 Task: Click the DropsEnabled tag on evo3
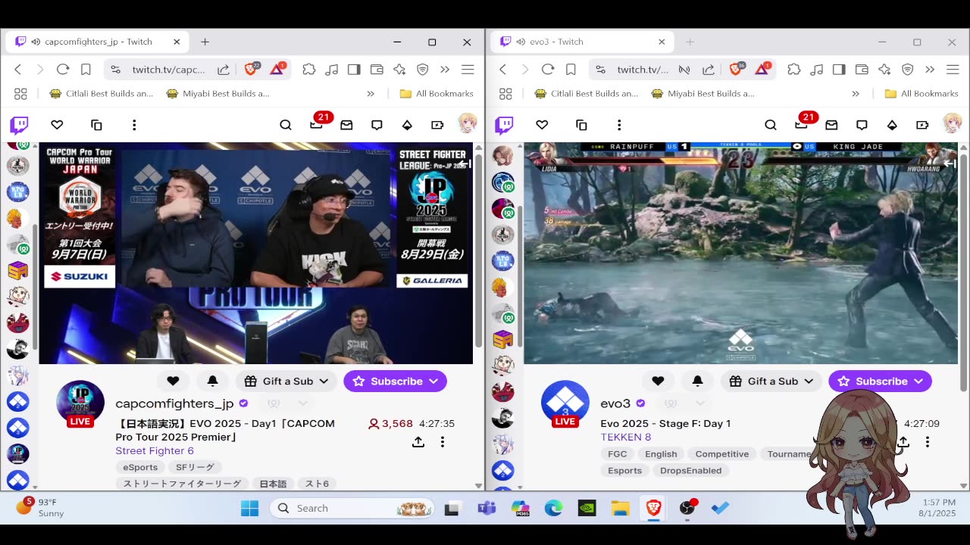click(x=690, y=470)
